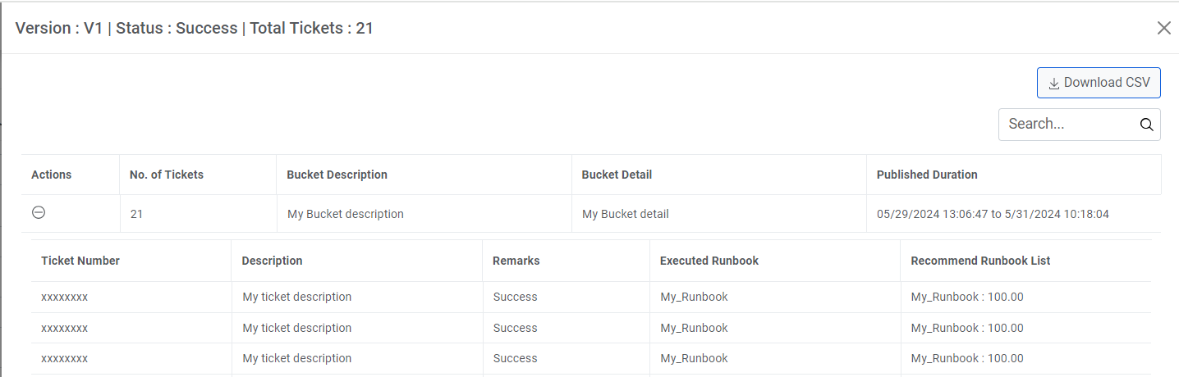Click the Bucket Detail column header

coord(617,175)
